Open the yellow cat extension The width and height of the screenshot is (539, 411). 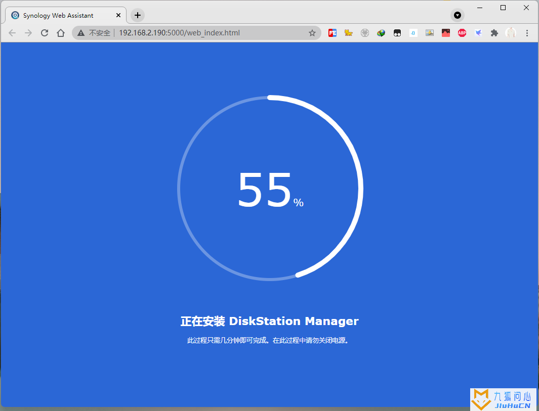pos(349,33)
